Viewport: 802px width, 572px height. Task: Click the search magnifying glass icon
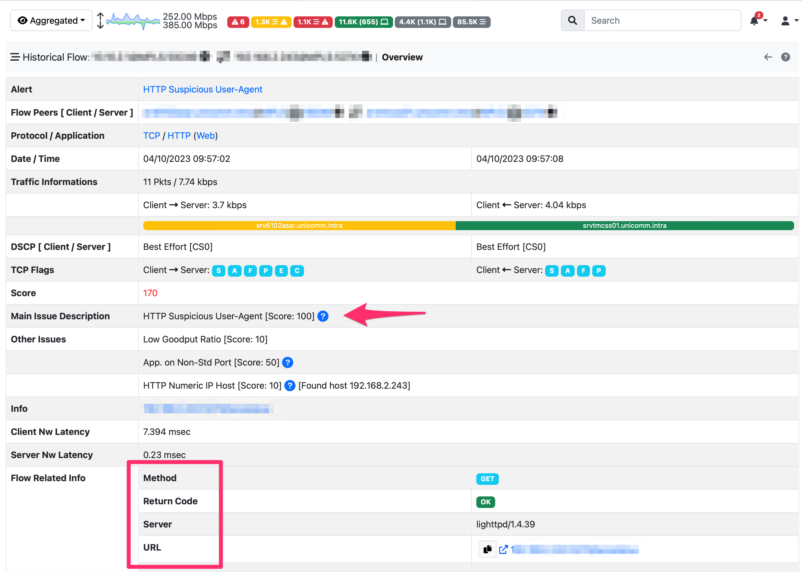click(572, 20)
